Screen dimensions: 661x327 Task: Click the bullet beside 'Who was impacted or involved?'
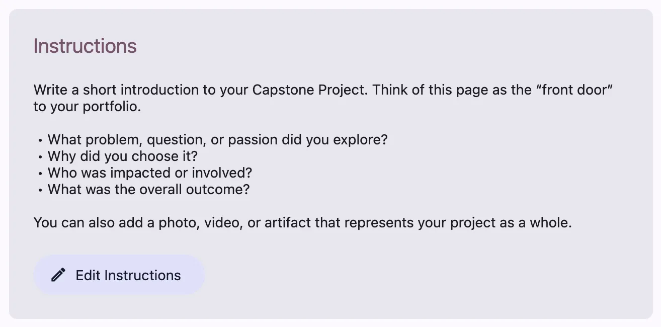tap(40, 173)
